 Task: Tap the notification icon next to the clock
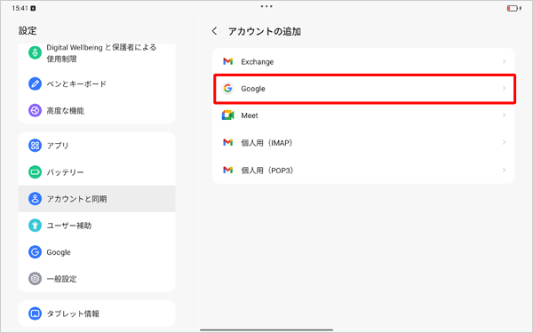click(x=33, y=8)
